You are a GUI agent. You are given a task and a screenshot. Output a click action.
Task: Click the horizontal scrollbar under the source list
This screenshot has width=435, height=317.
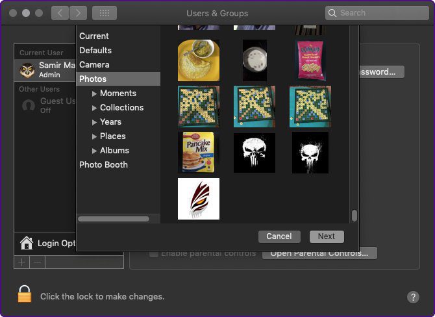tap(114, 219)
